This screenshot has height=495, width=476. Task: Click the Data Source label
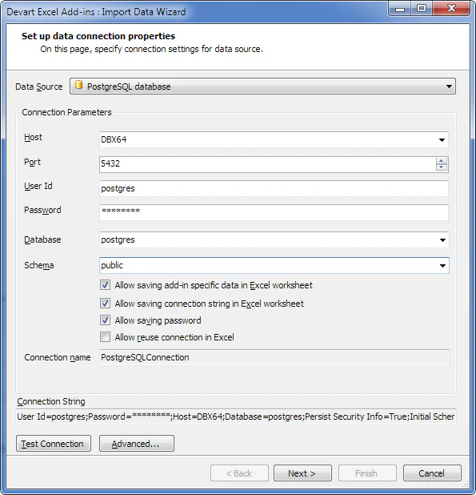(x=38, y=87)
